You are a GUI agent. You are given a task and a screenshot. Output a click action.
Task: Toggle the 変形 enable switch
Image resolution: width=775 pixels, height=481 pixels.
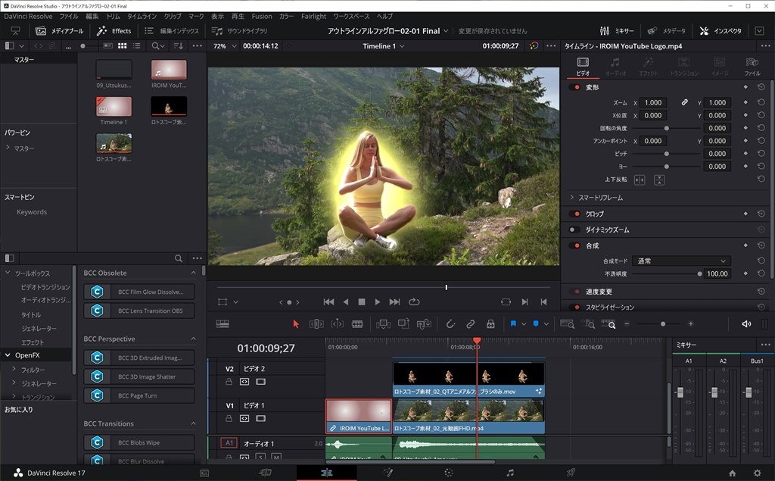[574, 87]
